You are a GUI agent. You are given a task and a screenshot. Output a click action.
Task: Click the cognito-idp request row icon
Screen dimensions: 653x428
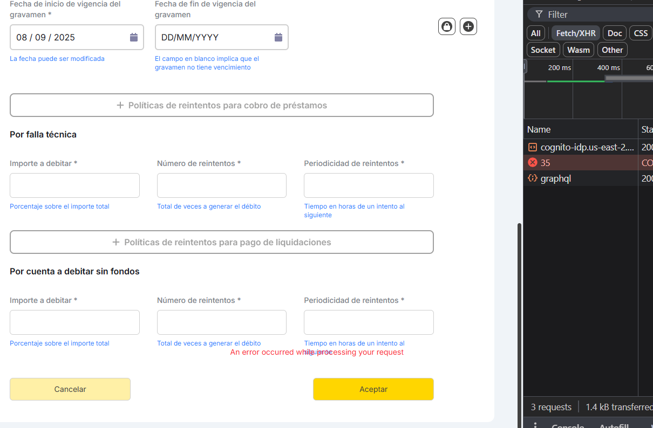pos(533,147)
